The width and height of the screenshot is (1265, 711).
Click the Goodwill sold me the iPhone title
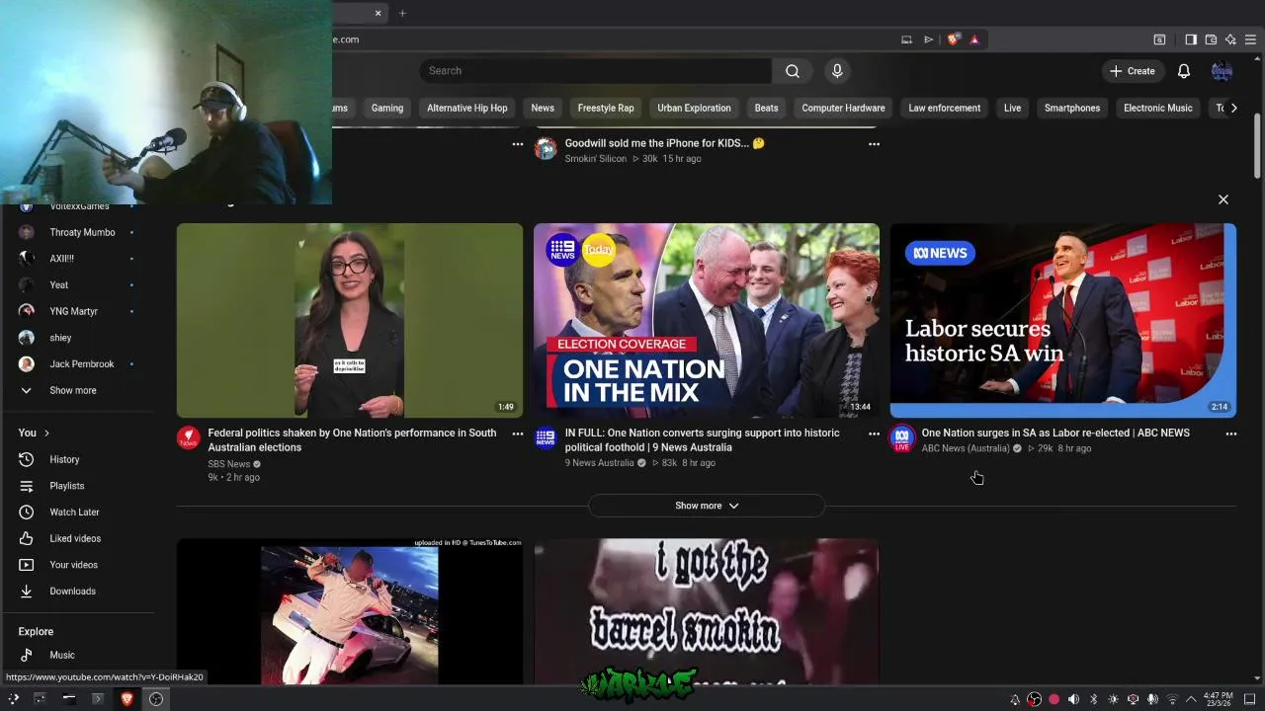664,143
